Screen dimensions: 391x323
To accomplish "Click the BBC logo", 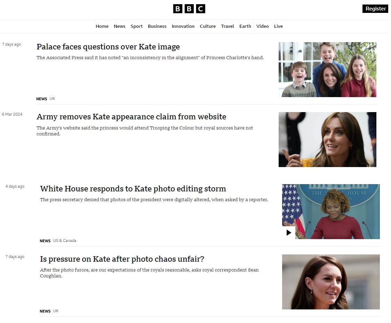I will click(189, 9).
